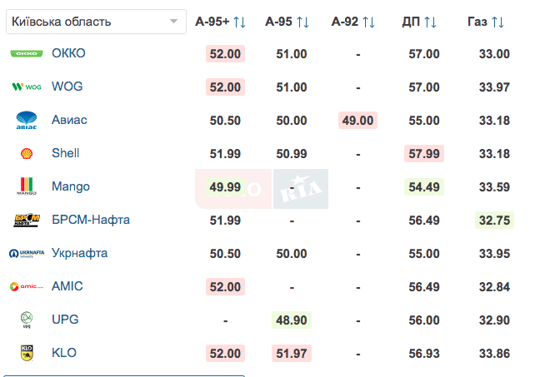Open the UPG station link
Viewport: 545px width, 377px height.
pyautogui.click(x=64, y=320)
